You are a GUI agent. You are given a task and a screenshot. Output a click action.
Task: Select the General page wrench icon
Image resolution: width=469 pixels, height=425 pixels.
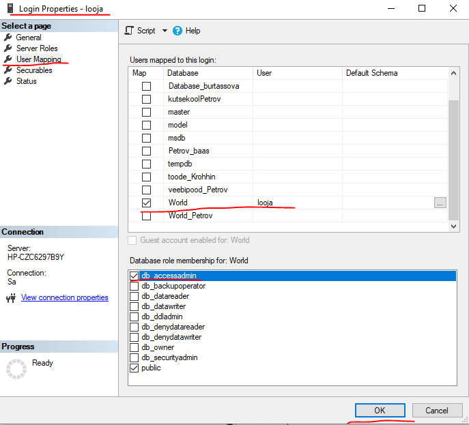pos(8,38)
